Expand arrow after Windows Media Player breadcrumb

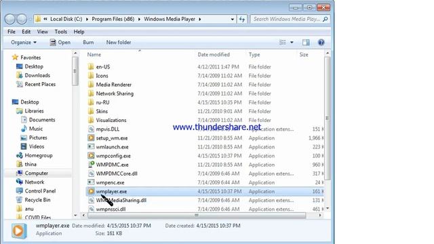200,19
